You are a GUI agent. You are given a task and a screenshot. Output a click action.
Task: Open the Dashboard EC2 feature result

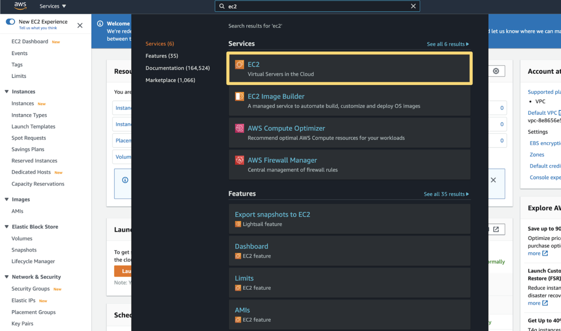click(x=349, y=251)
